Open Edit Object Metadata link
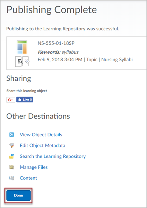This screenshot has height=208, width=147. coord(43,146)
